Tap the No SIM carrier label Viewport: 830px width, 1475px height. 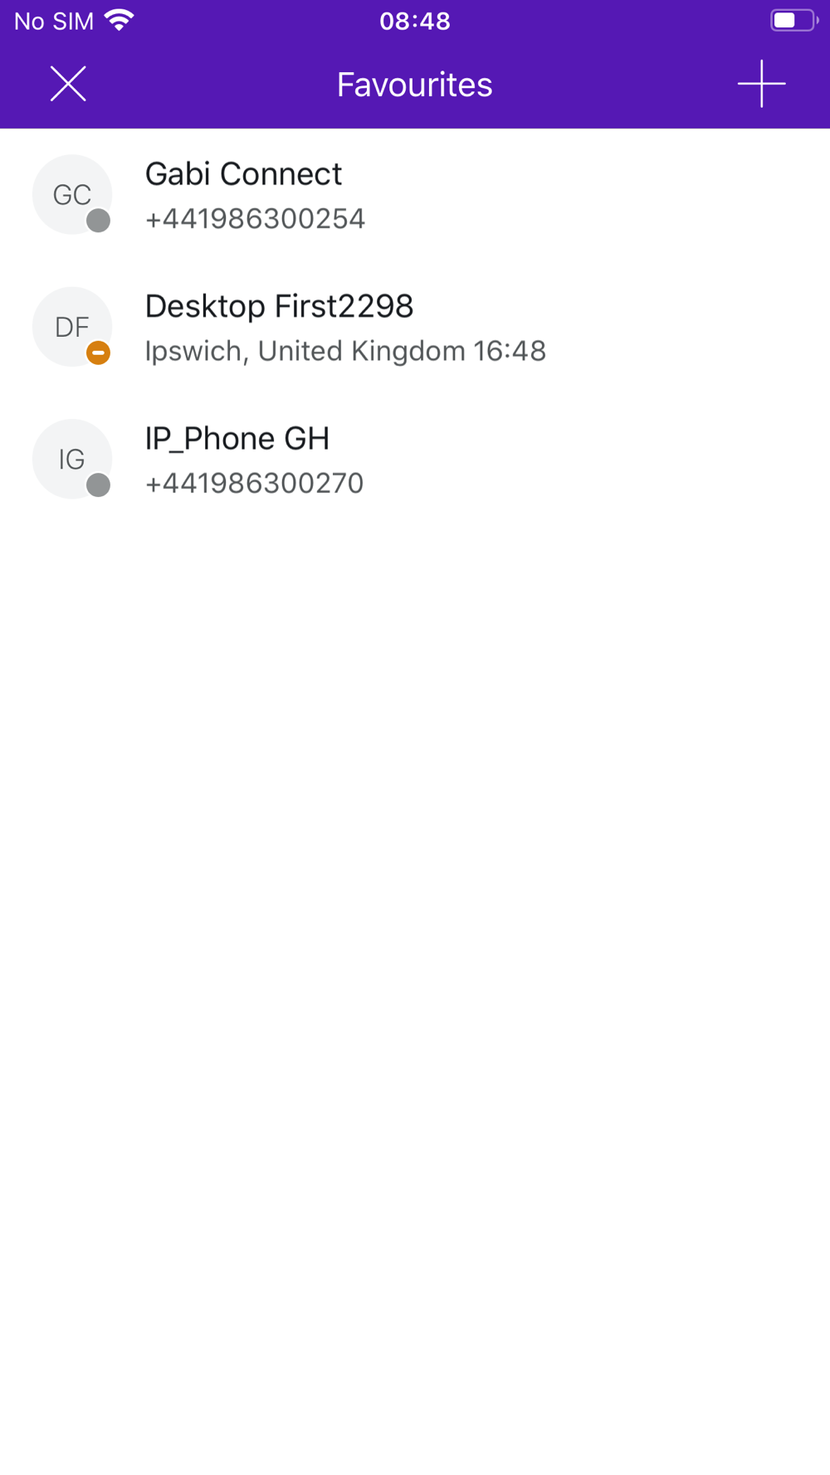click(x=54, y=21)
